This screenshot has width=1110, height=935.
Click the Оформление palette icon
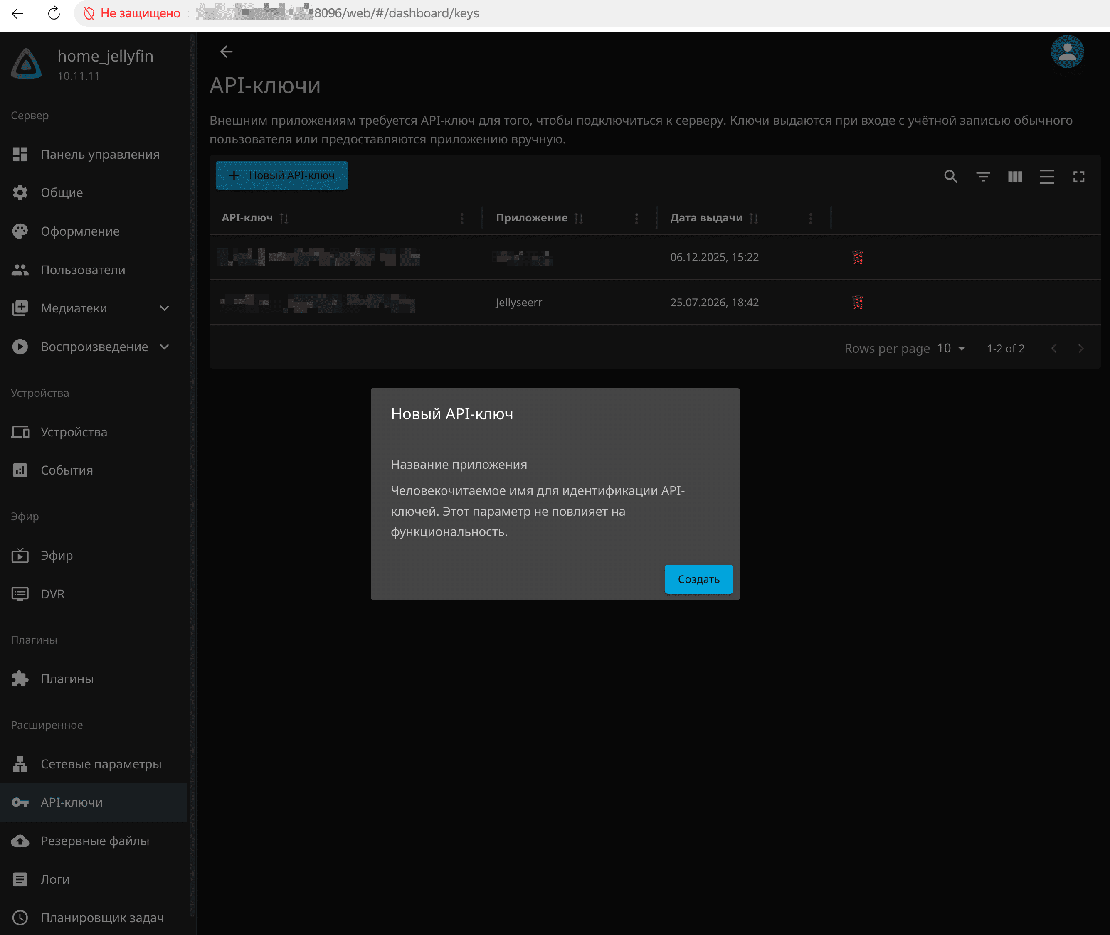point(20,231)
